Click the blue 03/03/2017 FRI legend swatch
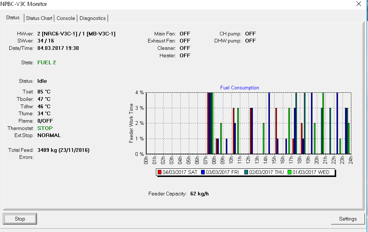 click(x=203, y=172)
